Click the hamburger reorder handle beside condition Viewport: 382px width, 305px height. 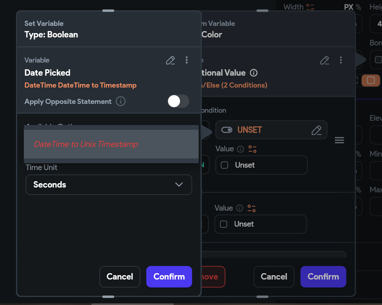pyautogui.click(x=339, y=140)
